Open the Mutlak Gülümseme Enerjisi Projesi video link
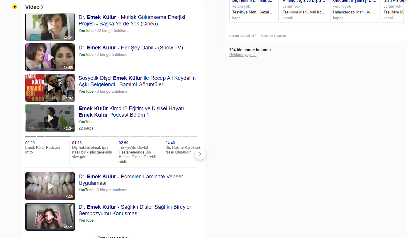 [132, 20]
